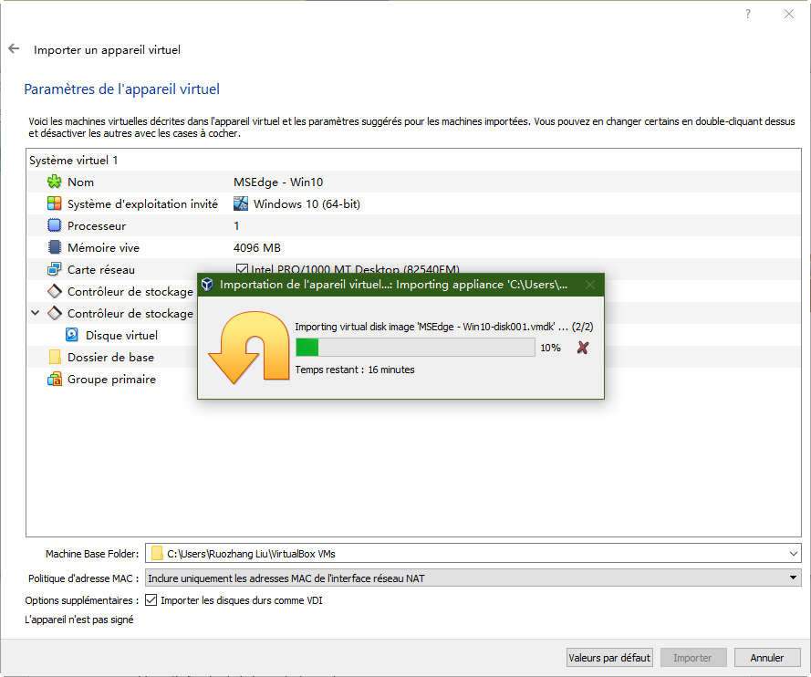
Task: Click the Système d'exploitation invité row label
Action: [x=142, y=203]
